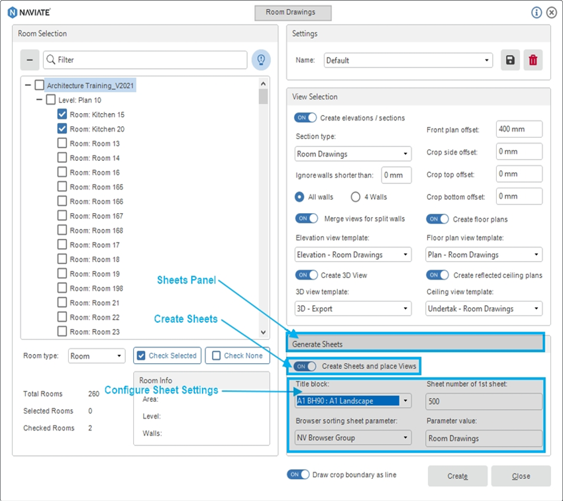Click the Check None button

[x=237, y=355]
